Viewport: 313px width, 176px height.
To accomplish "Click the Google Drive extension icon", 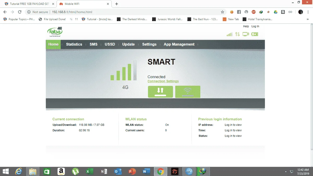I will [275, 12].
